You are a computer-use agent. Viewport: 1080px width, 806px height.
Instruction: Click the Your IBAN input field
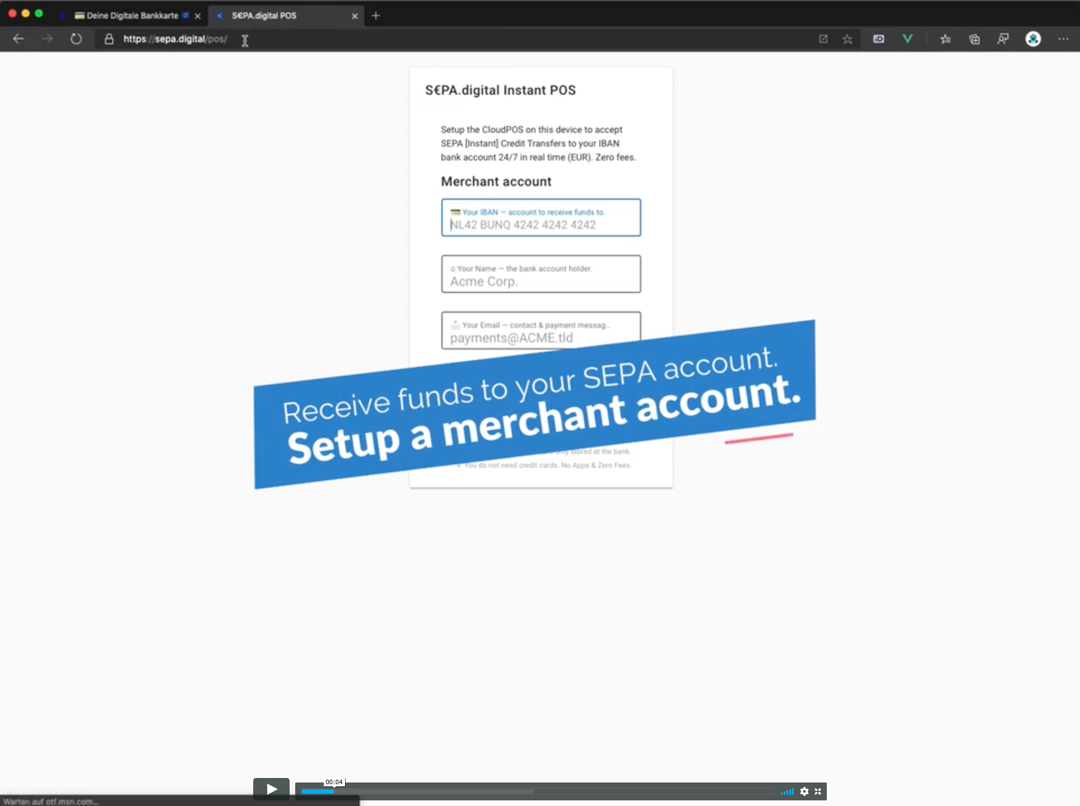[x=541, y=224]
